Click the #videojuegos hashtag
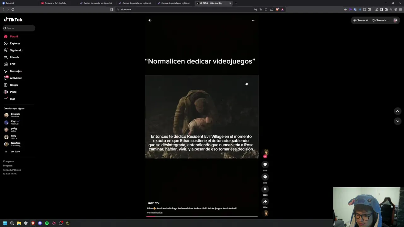 click(215, 208)
